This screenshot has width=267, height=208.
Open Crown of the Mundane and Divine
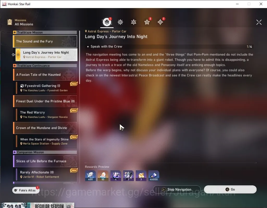45,128
